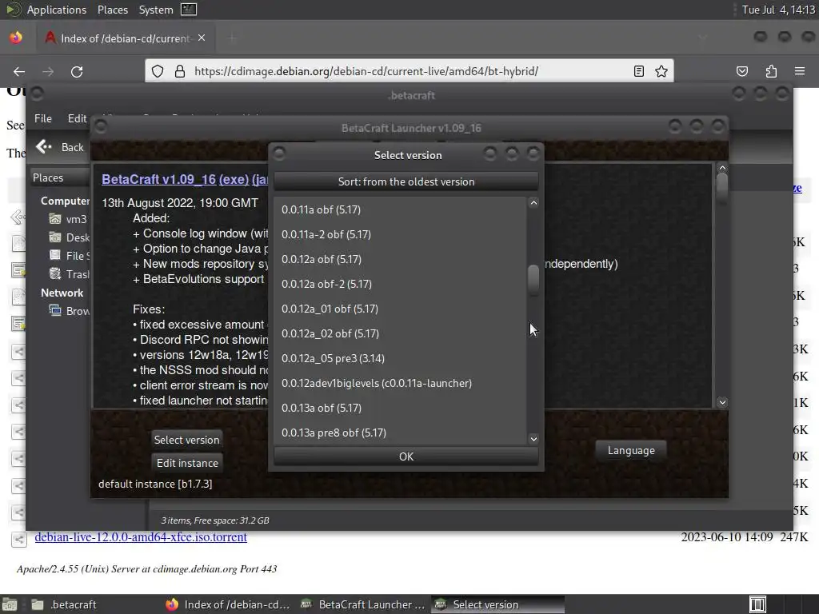819x614 pixels.
Task: Click the version list scrollbar thumb
Action: coord(533,281)
